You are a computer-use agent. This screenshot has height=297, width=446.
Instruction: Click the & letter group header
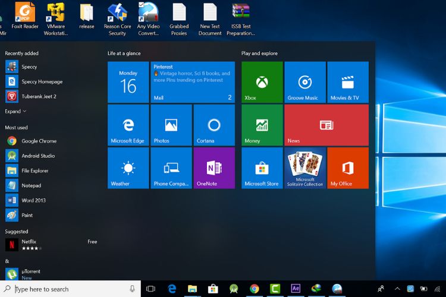click(x=7, y=261)
